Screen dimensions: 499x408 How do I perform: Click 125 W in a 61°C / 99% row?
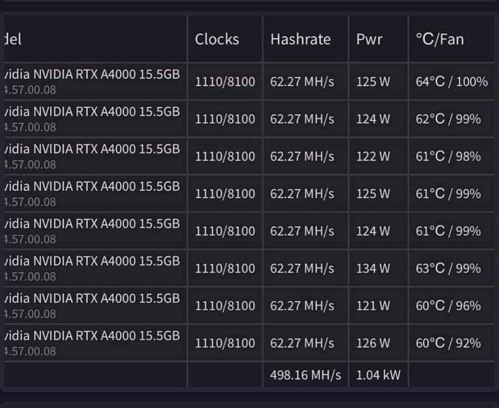(x=373, y=193)
